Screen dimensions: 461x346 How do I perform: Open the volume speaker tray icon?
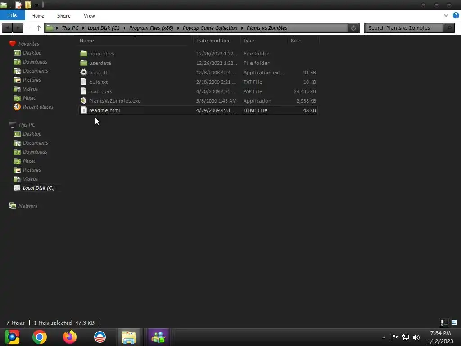[x=416, y=337]
